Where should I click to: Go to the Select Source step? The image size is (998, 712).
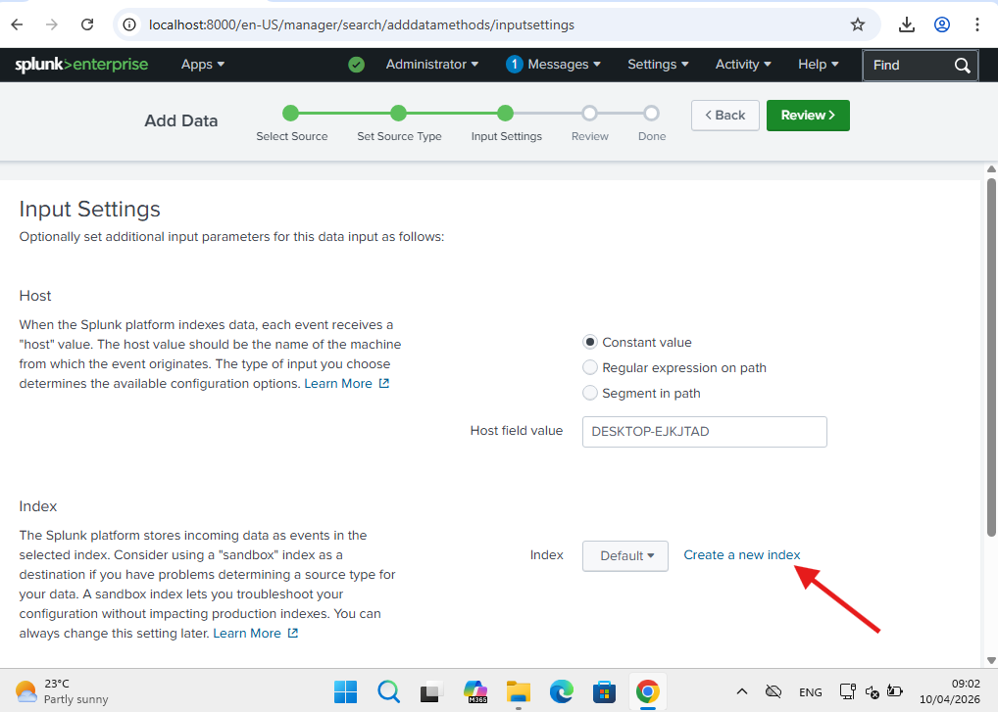tap(290, 114)
